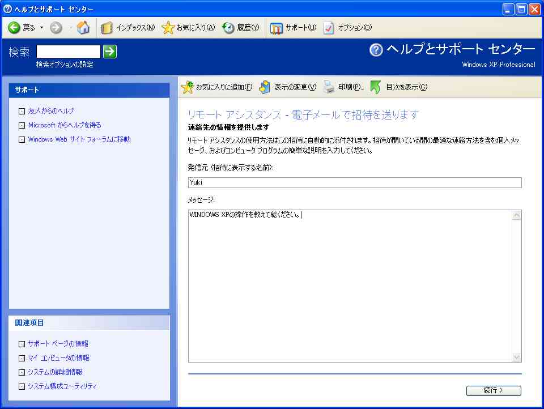This screenshot has height=409, width=544.
Task: Click add-to-favorites star plus icon
Action: [x=188, y=87]
